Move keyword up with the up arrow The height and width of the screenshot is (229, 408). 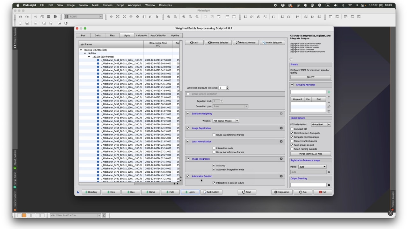tap(329, 97)
